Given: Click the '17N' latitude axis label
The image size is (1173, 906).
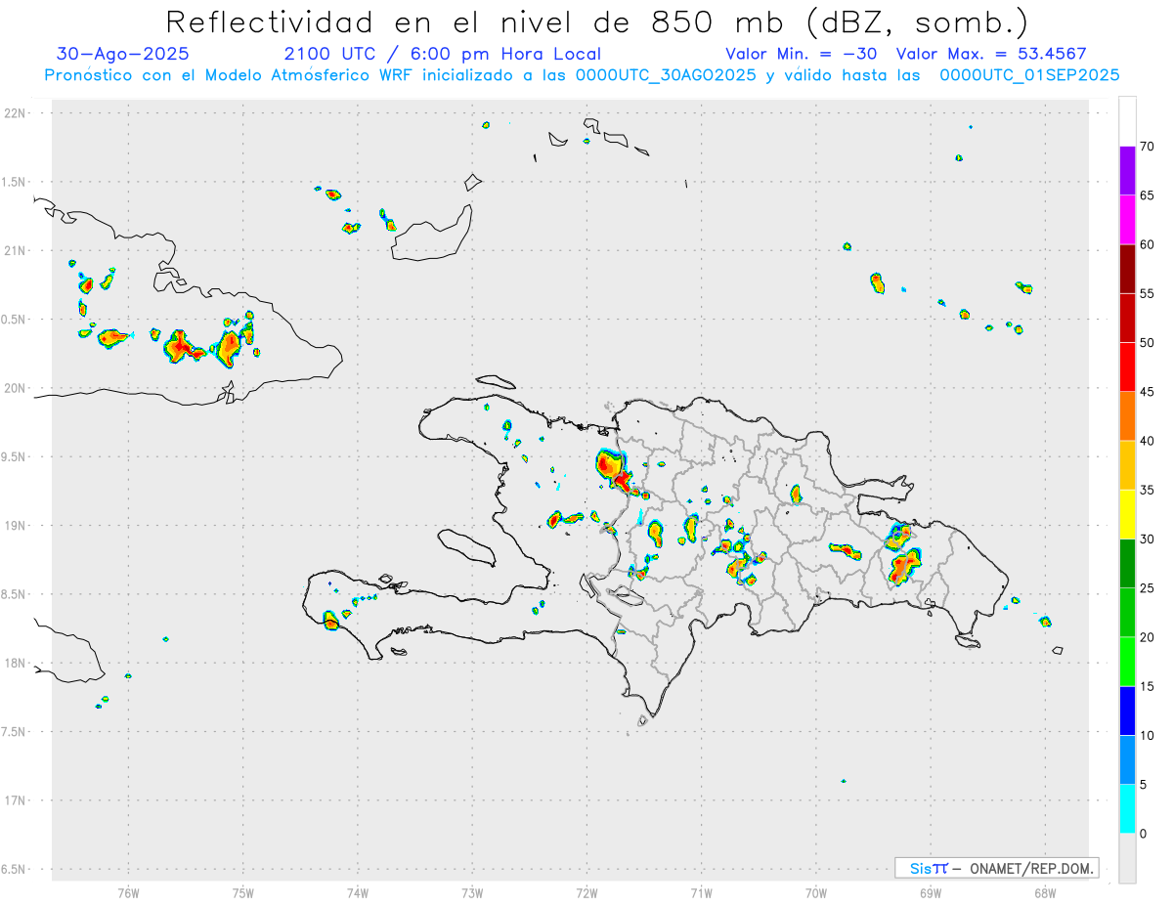Looking at the screenshot, I should click(17, 800).
